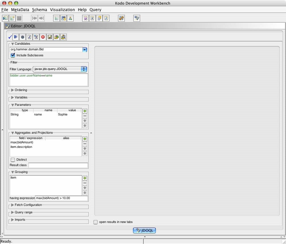Screen dimensions: 286x244
Task: Open the Visualization menu
Action: coord(62,10)
